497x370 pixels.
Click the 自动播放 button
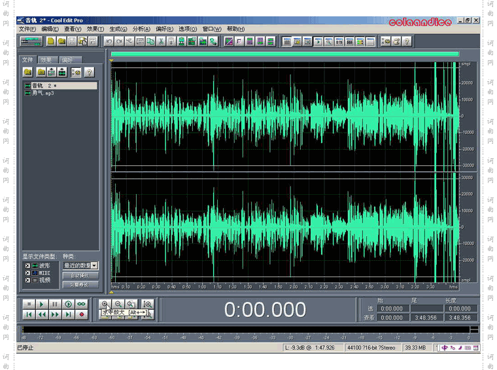[80, 275]
